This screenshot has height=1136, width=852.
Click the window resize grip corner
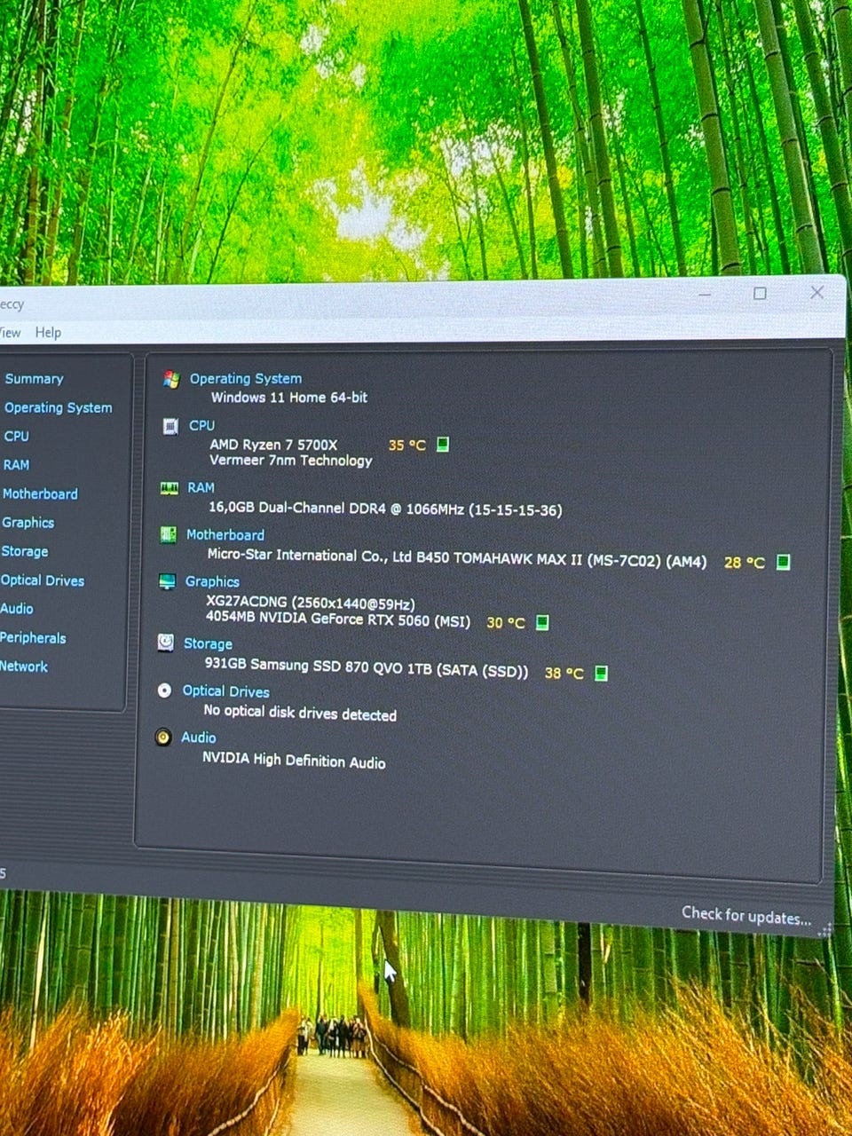point(824,930)
